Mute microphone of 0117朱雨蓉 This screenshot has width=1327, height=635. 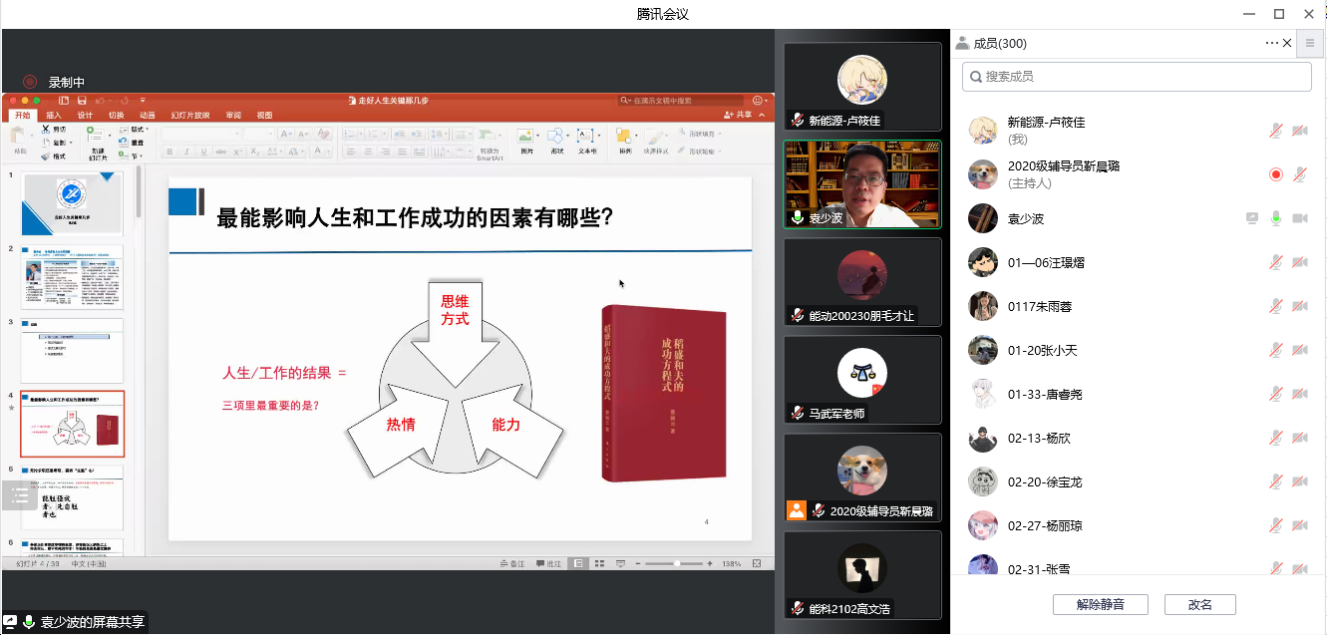[x=1274, y=306]
